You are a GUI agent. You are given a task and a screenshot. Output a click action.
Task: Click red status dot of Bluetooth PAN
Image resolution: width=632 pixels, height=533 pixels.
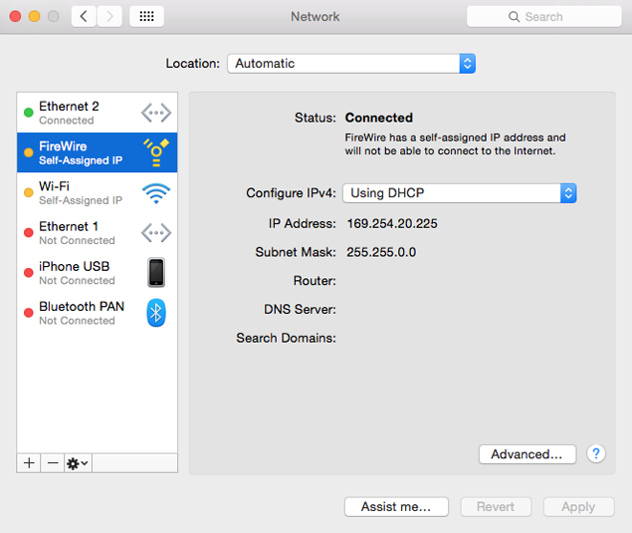coord(28,313)
